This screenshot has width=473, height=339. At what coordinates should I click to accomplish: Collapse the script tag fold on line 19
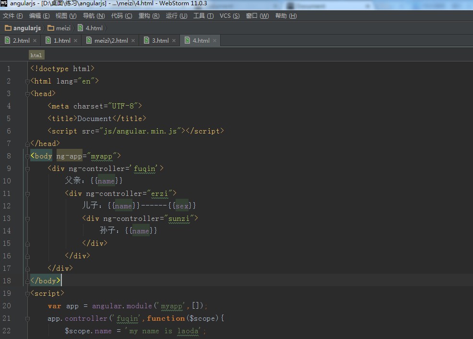27,294
